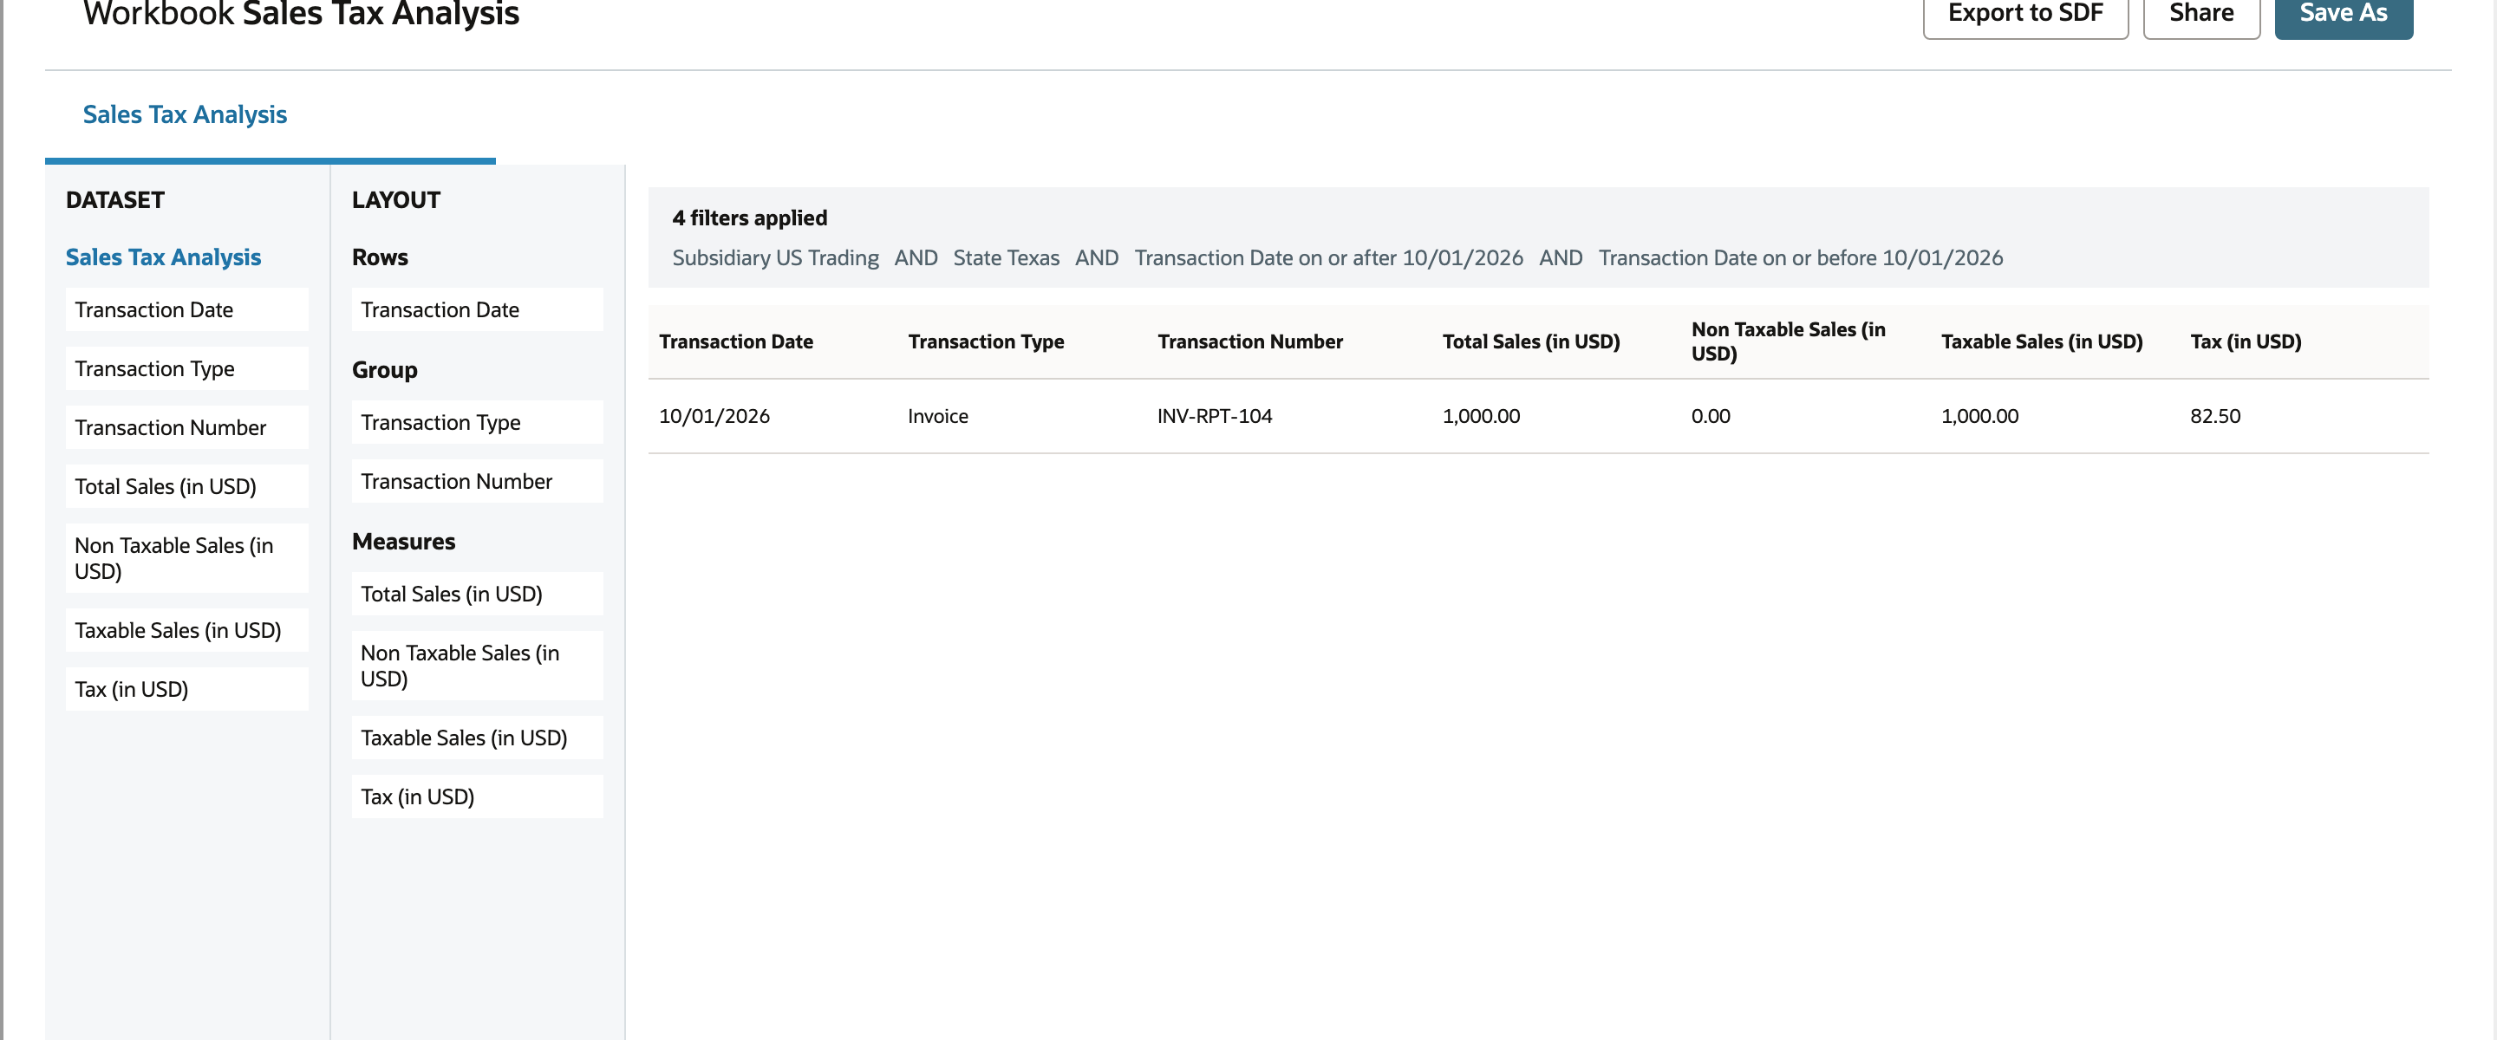Click the Transaction Date column header
Screen dimensions: 2497x1040
[x=736, y=341]
